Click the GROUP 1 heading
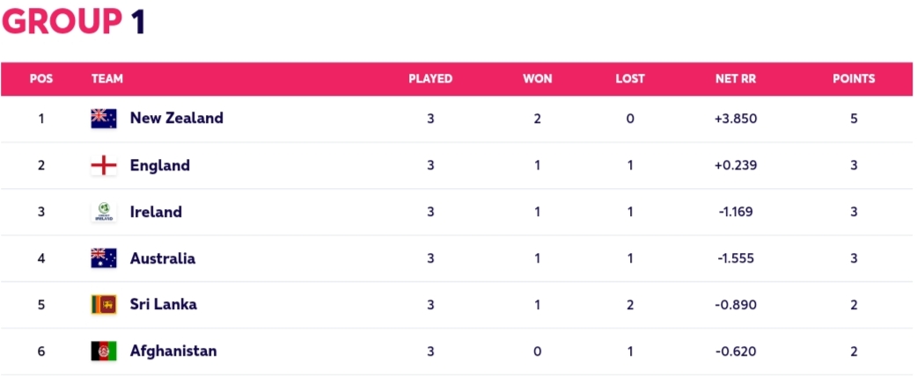Viewport: 917px width, 376px height. pos(74,22)
